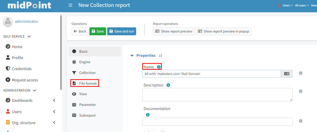The height and width of the screenshot is (132, 317).
Task: Click the Documentation info icon
Action: pyautogui.click(x=148, y=115)
